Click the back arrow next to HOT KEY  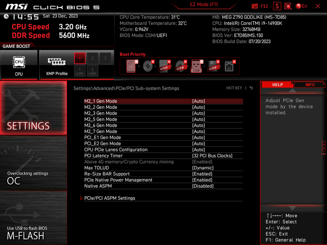point(251,88)
